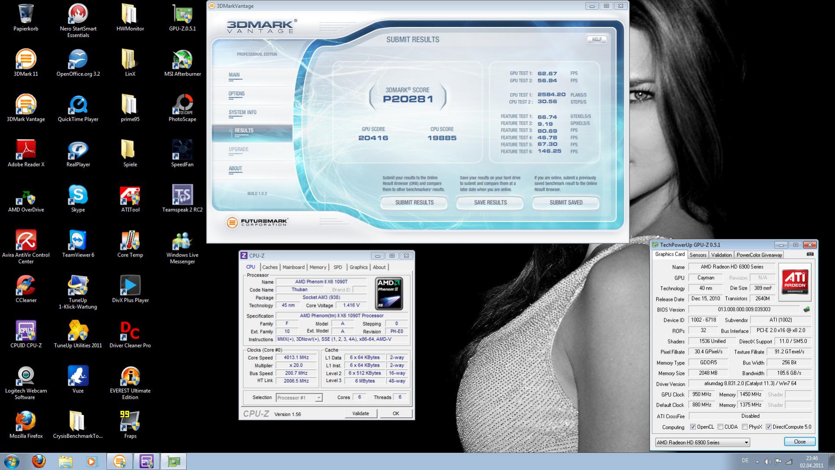835x470 pixels.
Task: Open Windows Explorer from taskbar
Action: click(x=66, y=461)
